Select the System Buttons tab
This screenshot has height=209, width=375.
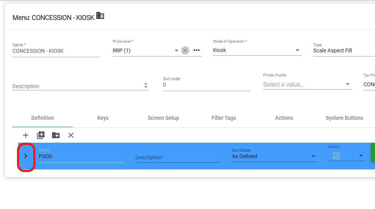click(344, 118)
